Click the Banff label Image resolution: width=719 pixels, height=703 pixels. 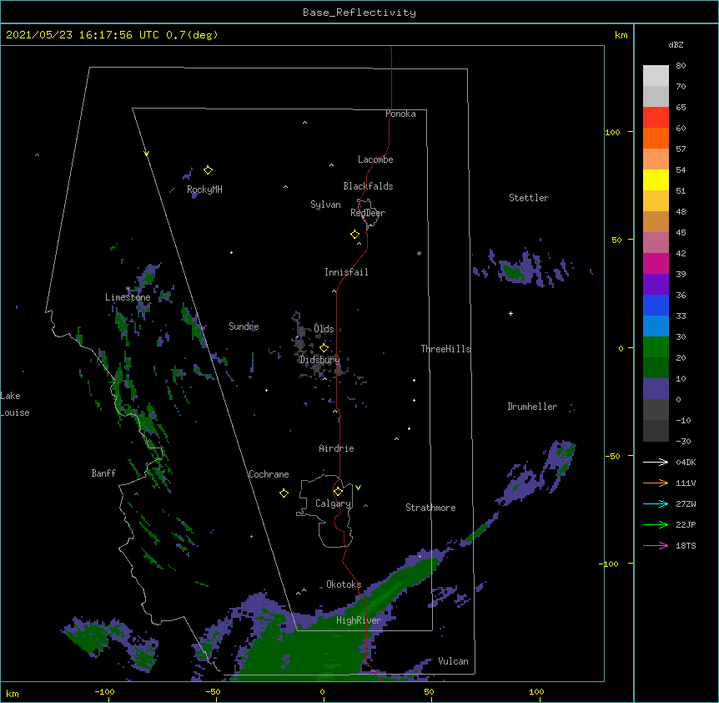[103, 473]
